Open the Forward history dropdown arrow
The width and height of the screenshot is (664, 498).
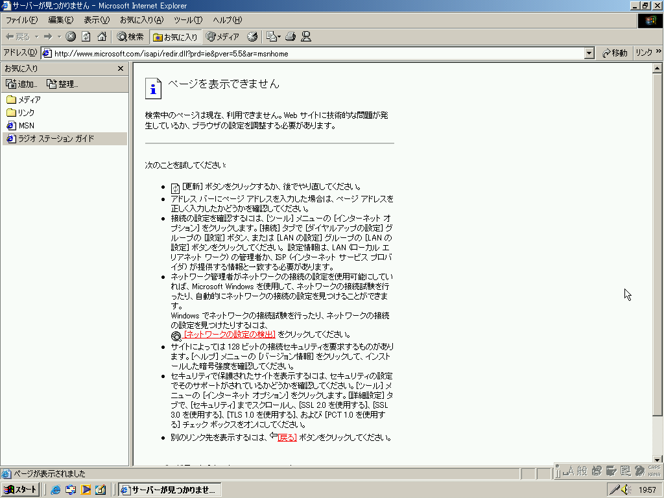[x=59, y=37]
